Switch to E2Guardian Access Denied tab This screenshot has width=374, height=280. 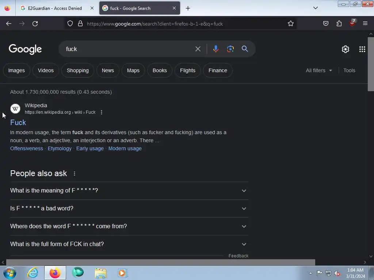[55, 8]
